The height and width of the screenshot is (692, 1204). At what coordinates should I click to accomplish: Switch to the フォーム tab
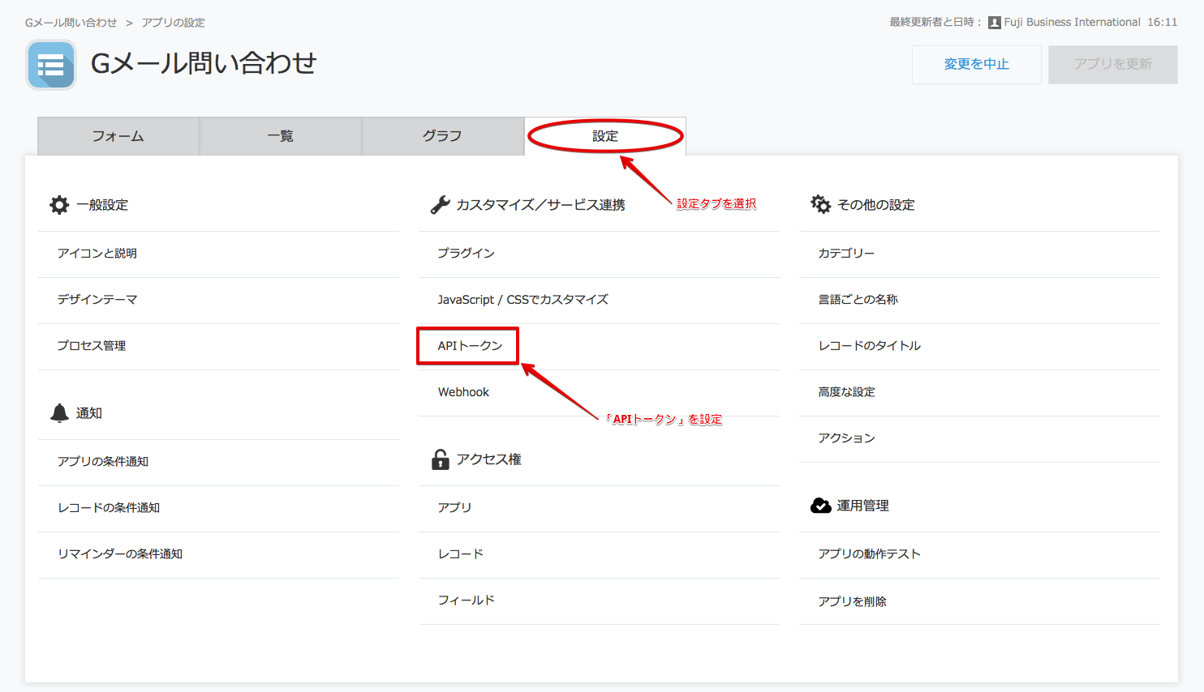tap(118, 136)
